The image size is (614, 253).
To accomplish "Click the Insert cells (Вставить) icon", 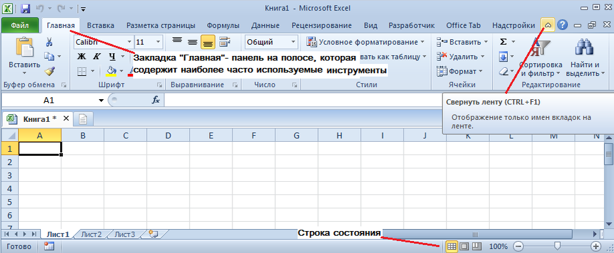I will 442,42.
